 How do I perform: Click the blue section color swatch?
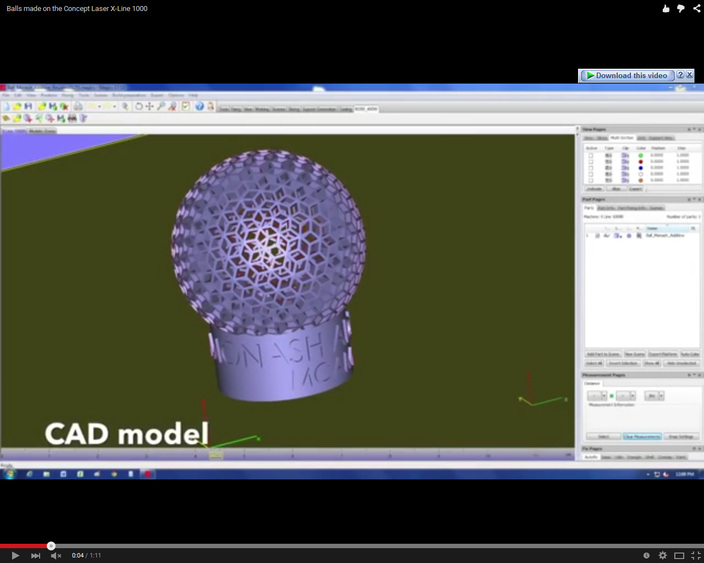(x=641, y=168)
